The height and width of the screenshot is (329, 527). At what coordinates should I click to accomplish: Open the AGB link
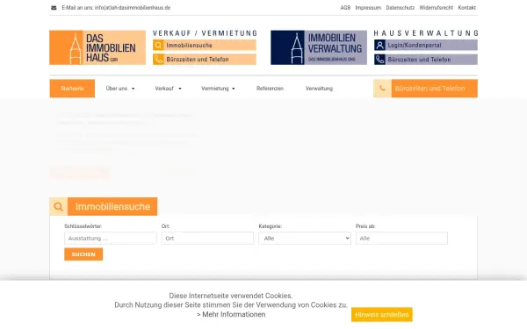(x=345, y=8)
